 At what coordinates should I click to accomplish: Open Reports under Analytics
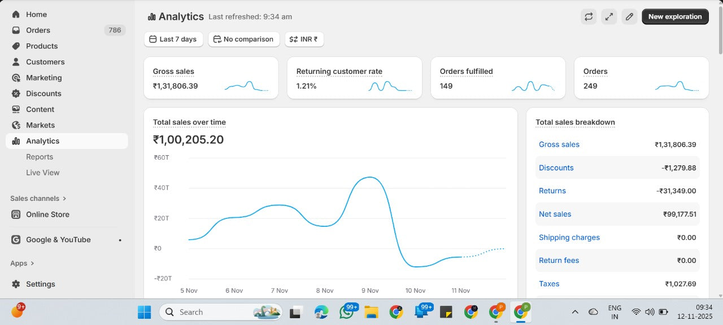[40, 157]
